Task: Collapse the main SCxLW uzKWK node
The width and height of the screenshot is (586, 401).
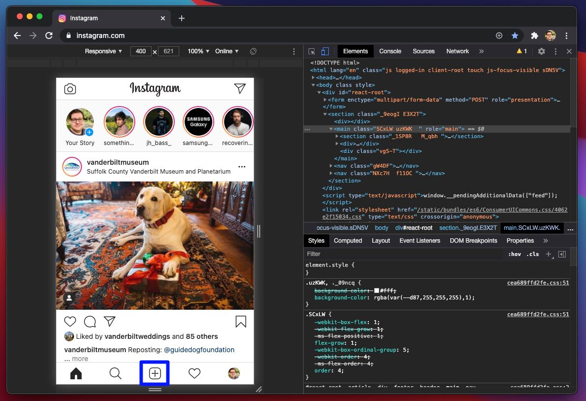Action: 331,129
